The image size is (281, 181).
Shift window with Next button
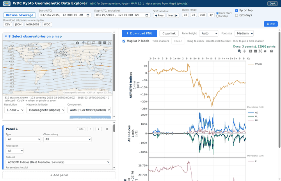173,16
